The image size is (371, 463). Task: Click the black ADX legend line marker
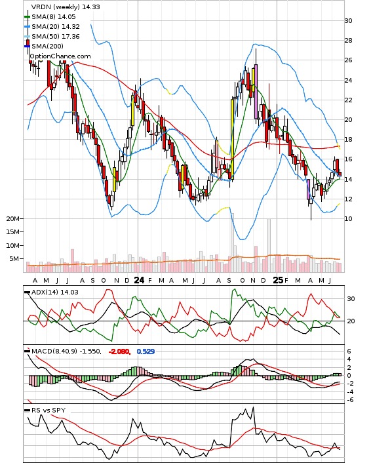tap(27, 292)
